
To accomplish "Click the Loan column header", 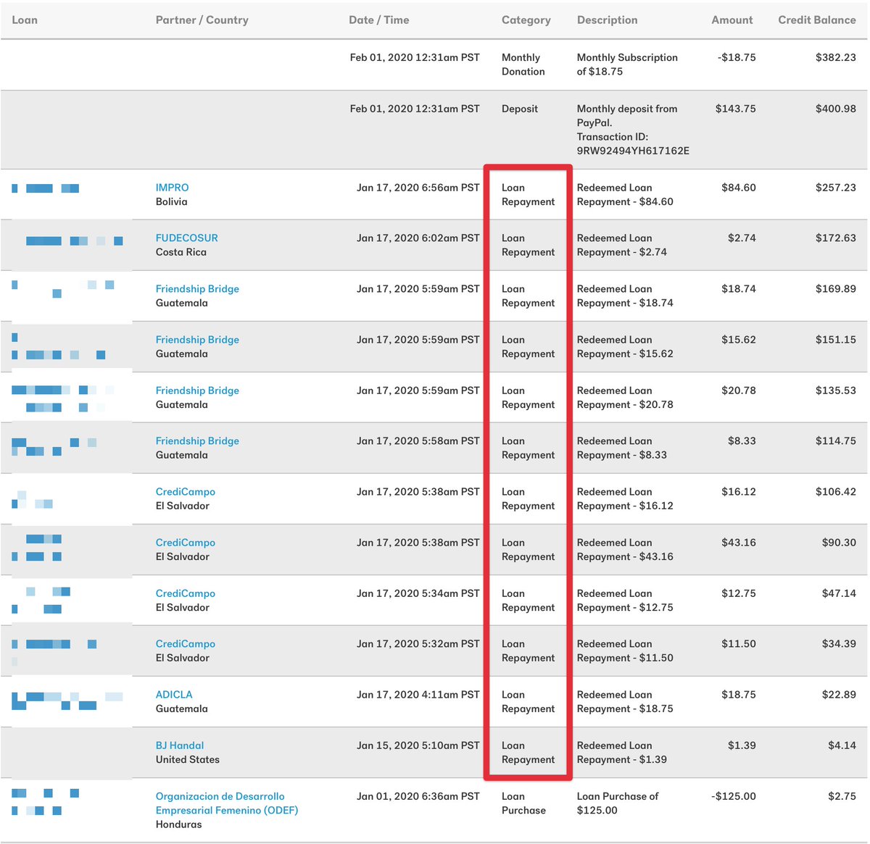I will 25,20.
